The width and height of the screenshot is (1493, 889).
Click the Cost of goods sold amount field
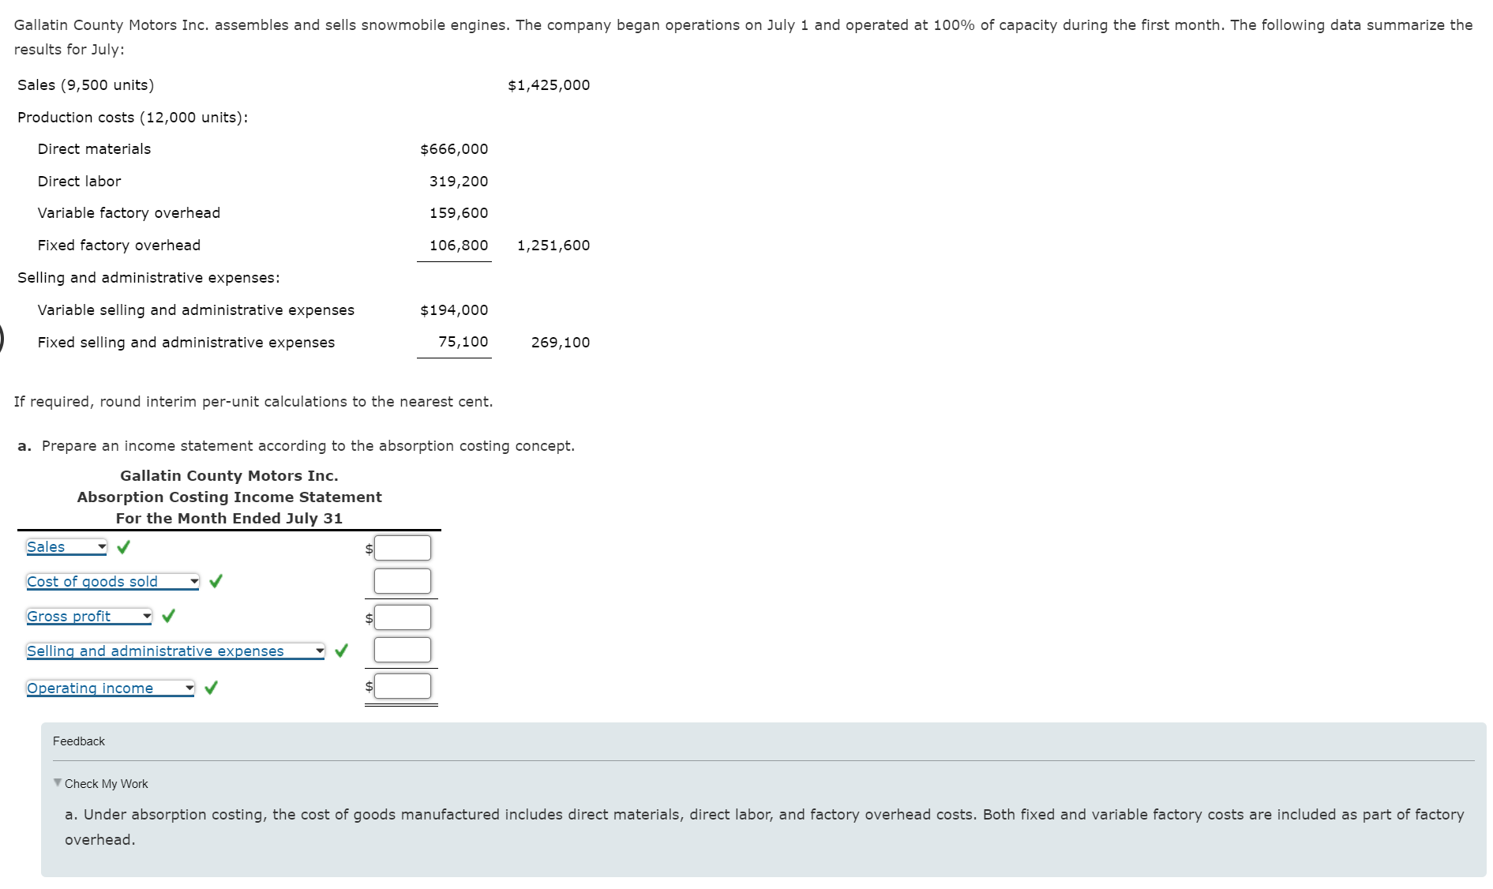403,581
